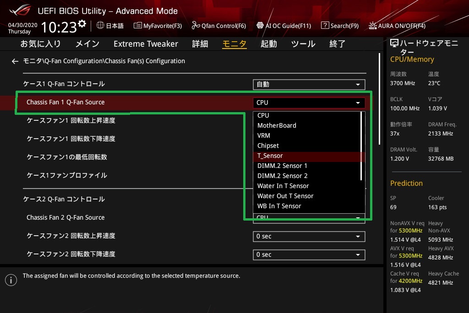The width and height of the screenshot is (469, 313).
Task: Click ケースファン1 回転数上昇速度 row
Action: click(71, 121)
